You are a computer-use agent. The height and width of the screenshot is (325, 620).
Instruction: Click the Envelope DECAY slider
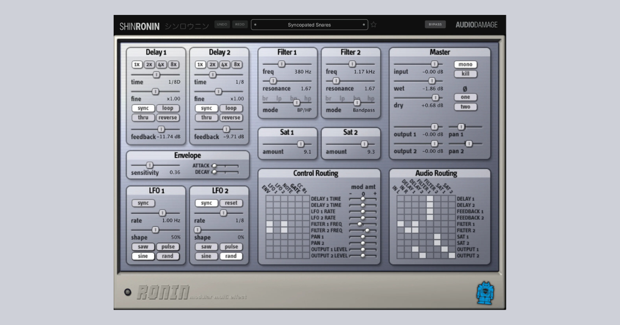(225, 172)
